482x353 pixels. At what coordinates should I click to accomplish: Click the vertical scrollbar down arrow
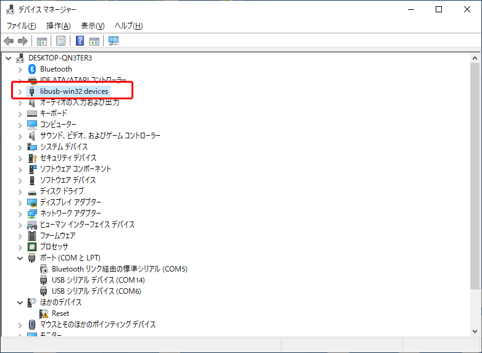pyautogui.click(x=475, y=330)
